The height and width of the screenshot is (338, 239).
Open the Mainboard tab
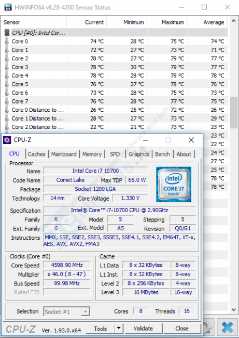(64, 154)
